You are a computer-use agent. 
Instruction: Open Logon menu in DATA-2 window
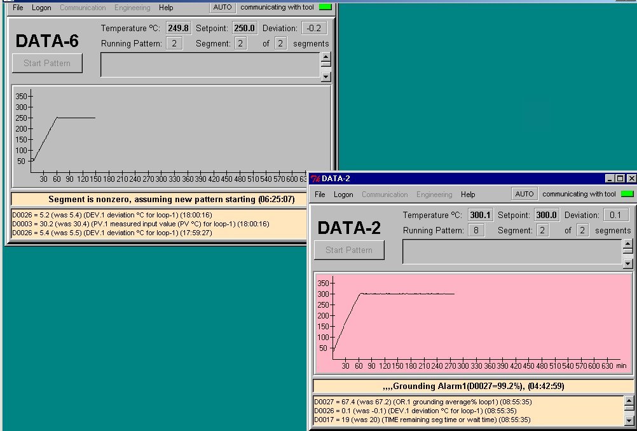tap(343, 194)
